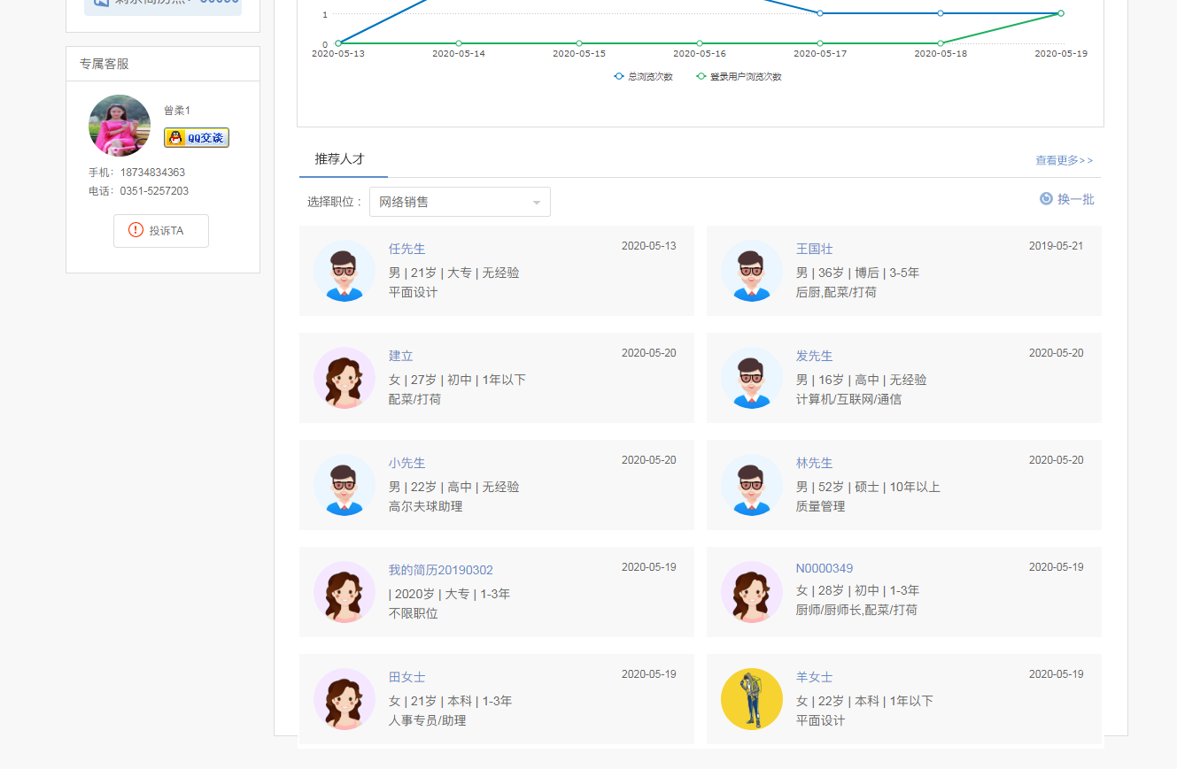Screen dimensions: 1177x769
Task: Open 羊女士 candidate profile link
Action: [814, 677]
